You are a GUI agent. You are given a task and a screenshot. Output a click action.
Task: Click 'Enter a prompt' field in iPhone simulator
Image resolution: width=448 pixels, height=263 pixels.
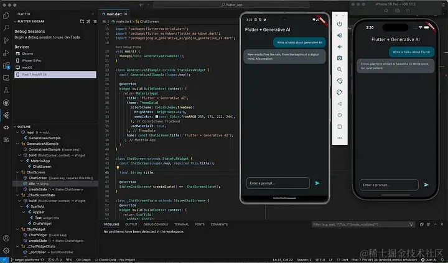pos(389,185)
